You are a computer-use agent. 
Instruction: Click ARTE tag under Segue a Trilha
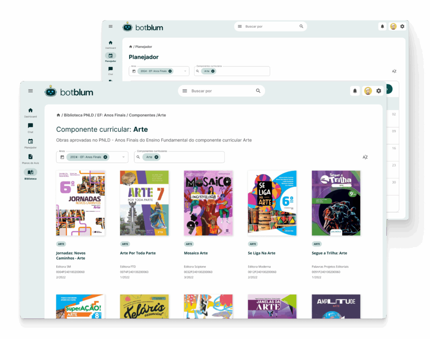(x=317, y=244)
